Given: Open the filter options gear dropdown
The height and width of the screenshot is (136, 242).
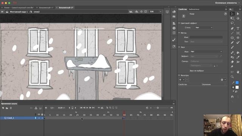Looking at the screenshot, I should tap(223, 80).
